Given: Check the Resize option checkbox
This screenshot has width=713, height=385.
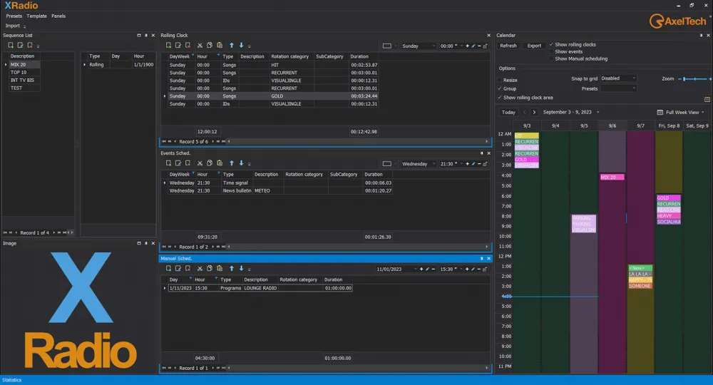Looking at the screenshot, I should [500, 81].
